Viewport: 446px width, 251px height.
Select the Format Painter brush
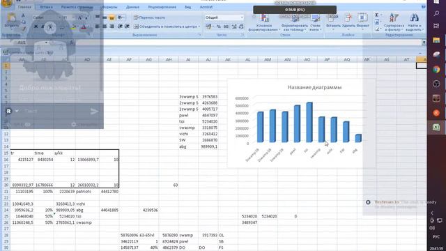tap(23, 29)
